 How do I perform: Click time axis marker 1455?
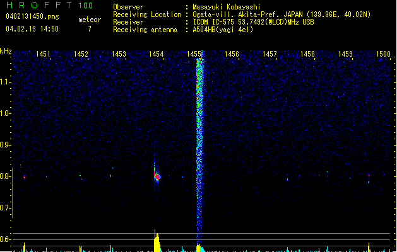tap(194, 54)
